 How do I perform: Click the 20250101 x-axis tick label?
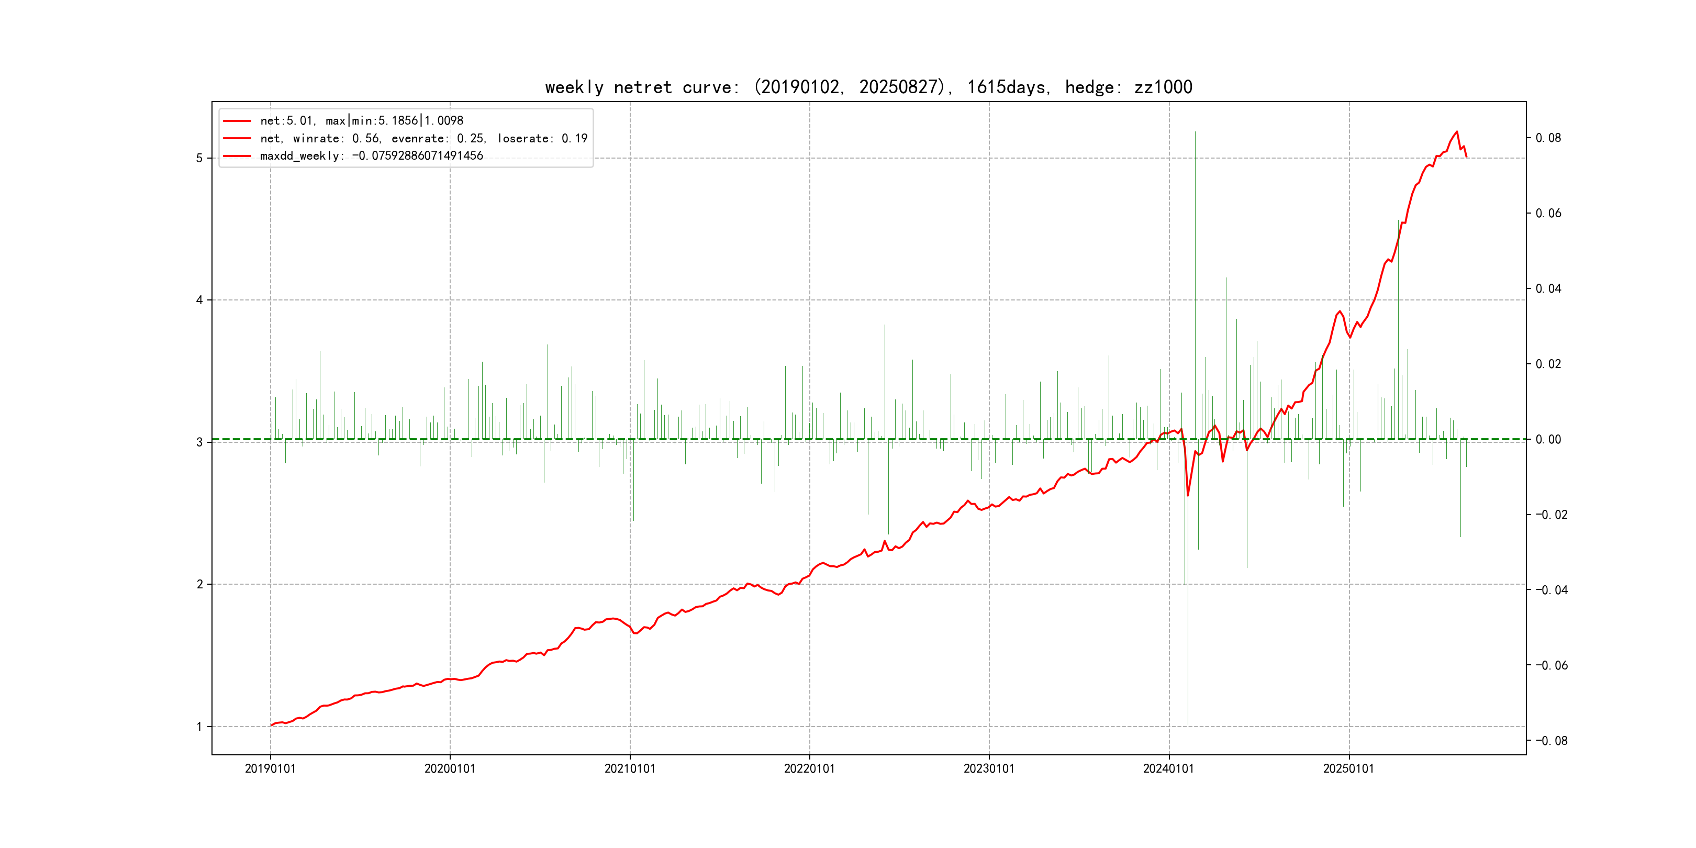1348,768
